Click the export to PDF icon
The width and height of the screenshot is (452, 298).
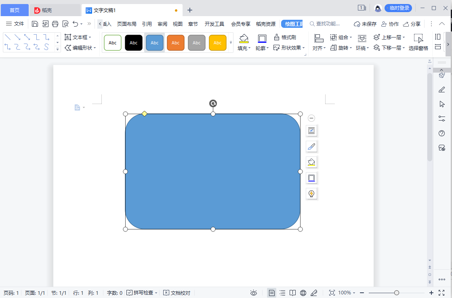pyautogui.click(x=45, y=24)
